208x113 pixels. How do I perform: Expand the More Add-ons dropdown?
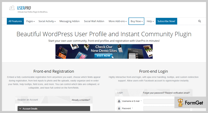point(118,21)
